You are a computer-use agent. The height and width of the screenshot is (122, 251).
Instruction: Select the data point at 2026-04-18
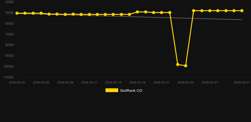coord(137,12)
